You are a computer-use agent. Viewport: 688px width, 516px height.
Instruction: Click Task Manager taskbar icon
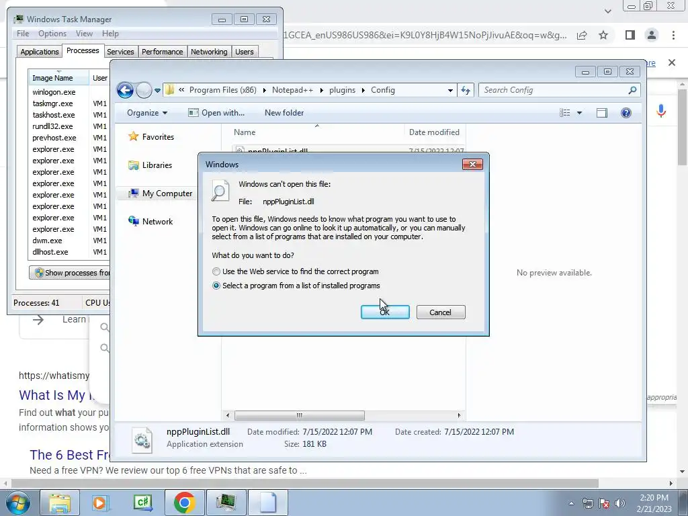226,503
